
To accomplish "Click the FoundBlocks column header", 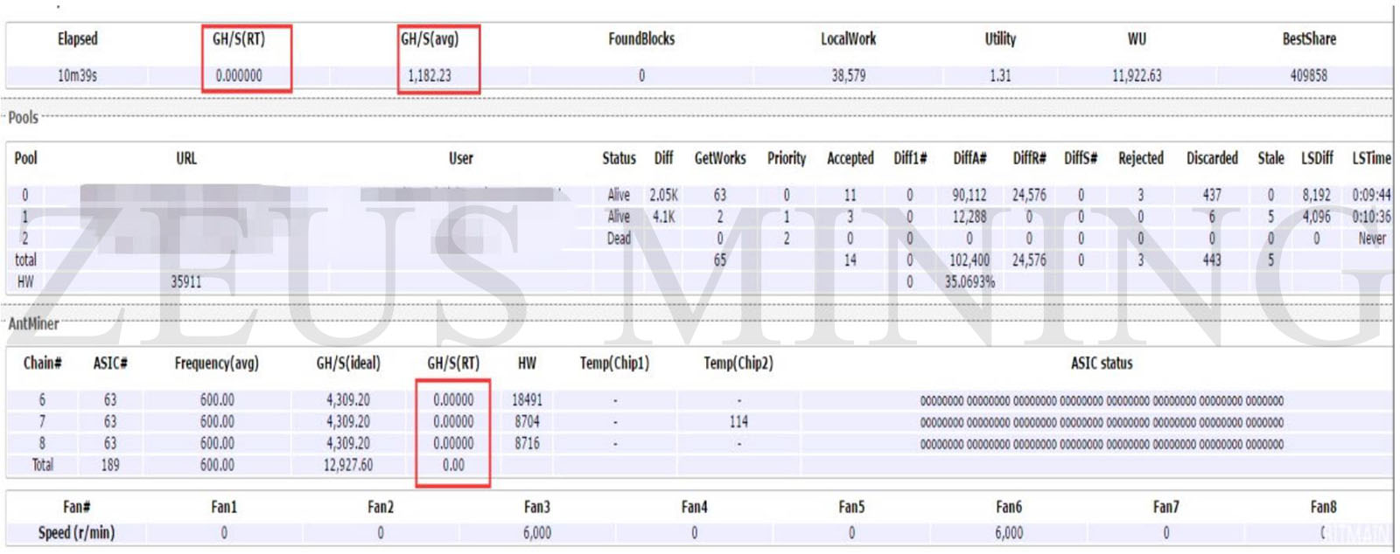I will click(x=641, y=38).
